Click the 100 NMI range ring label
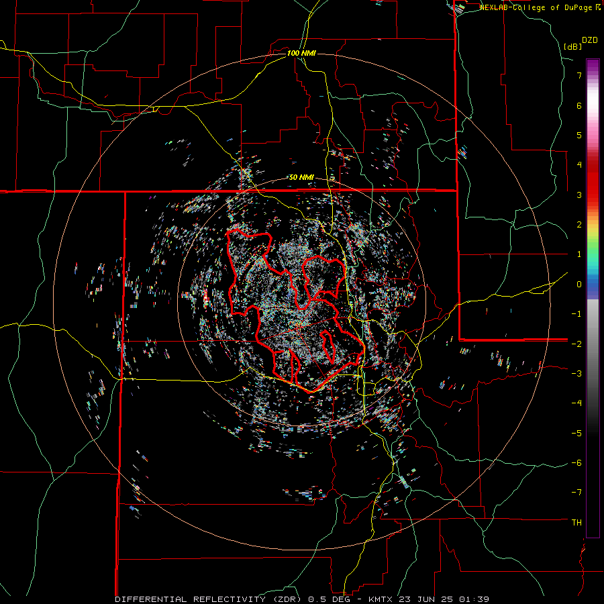The height and width of the screenshot is (604, 604). (301, 53)
